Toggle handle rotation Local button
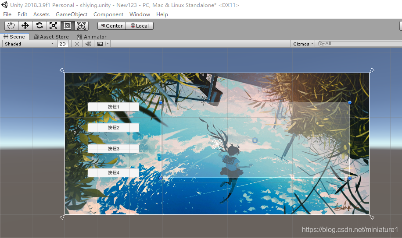The image size is (402, 238). coord(140,26)
